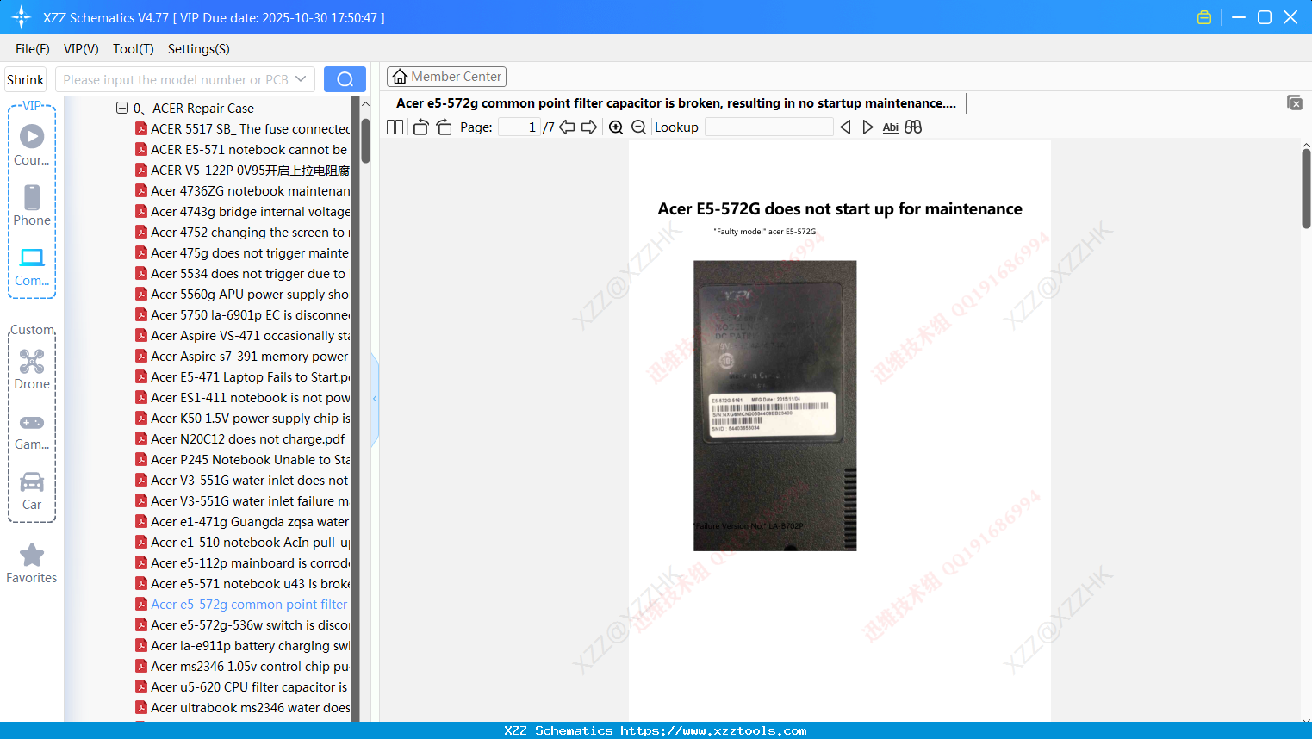The height and width of the screenshot is (739, 1312).
Task: Open the Drone category
Action: pyautogui.click(x=32, y=369)
